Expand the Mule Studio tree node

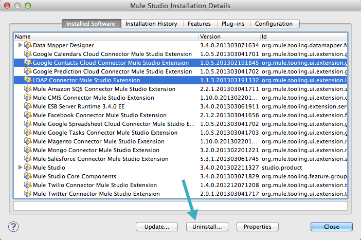[x=20, y=168]
